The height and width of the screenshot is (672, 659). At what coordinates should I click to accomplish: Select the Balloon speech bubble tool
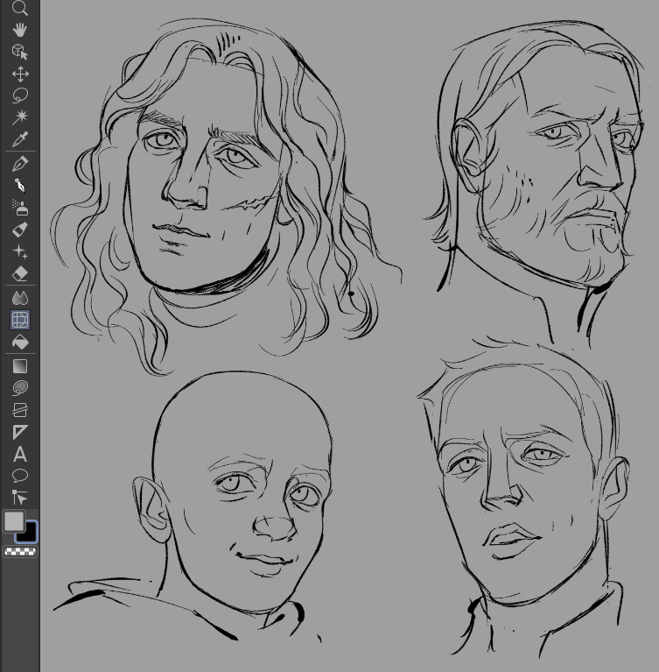[20, 476]
